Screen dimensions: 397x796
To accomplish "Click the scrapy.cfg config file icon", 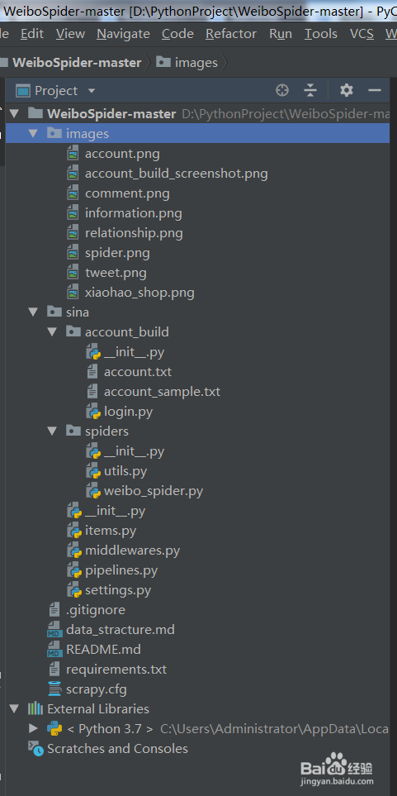I will click(54, 689).
